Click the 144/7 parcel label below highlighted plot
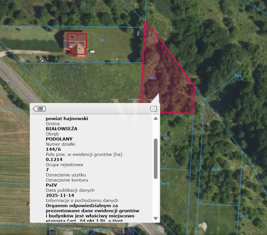 pos(166,138)
